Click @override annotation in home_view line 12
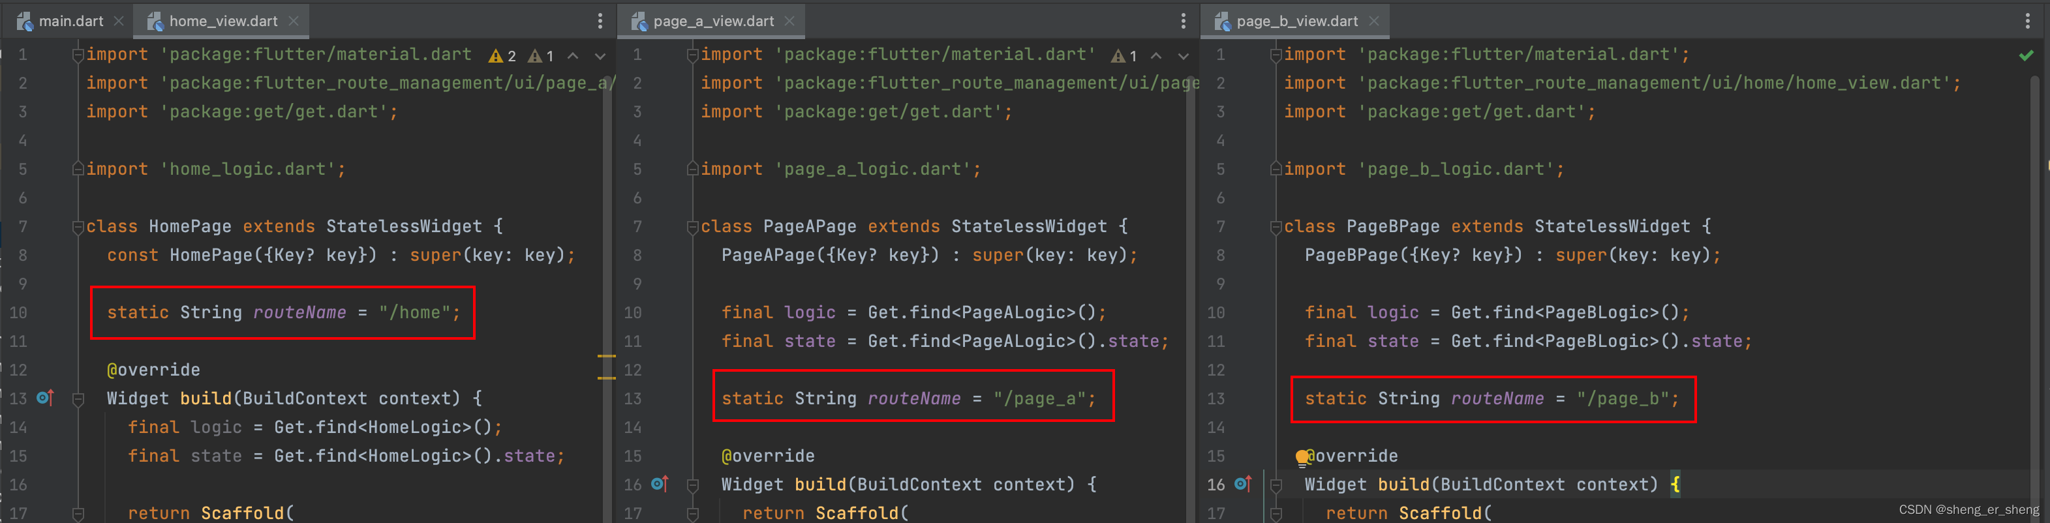Screen dimensions: 2050x523 pyautogui.click(x=153, y=370)
